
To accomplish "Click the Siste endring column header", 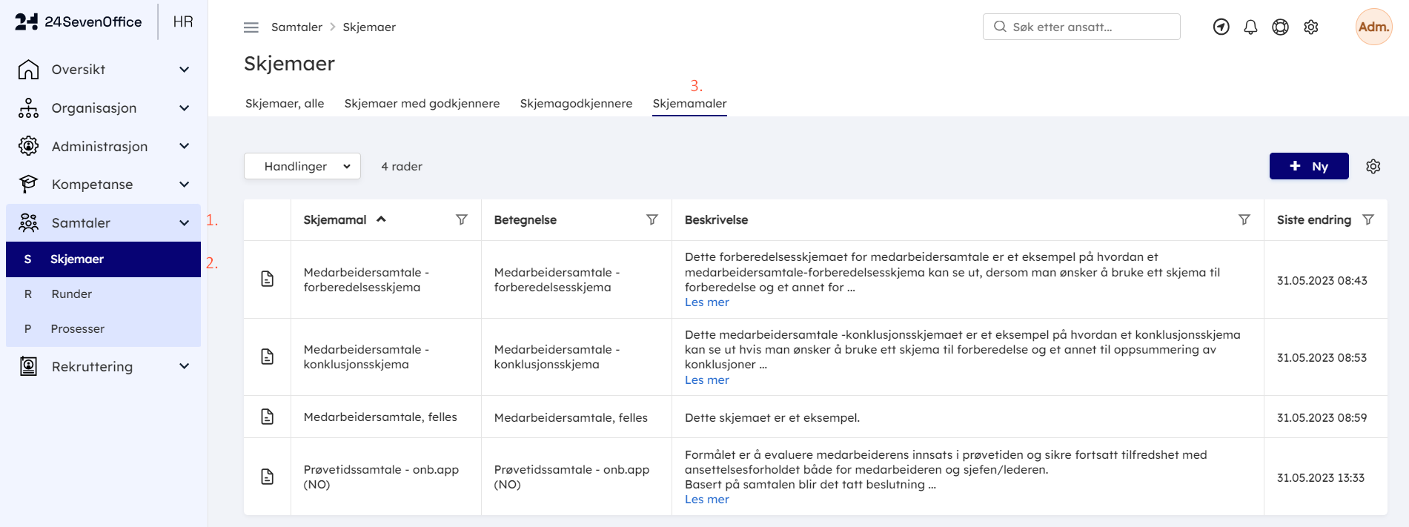I will pyautogui.click(x=1314, y=220).
